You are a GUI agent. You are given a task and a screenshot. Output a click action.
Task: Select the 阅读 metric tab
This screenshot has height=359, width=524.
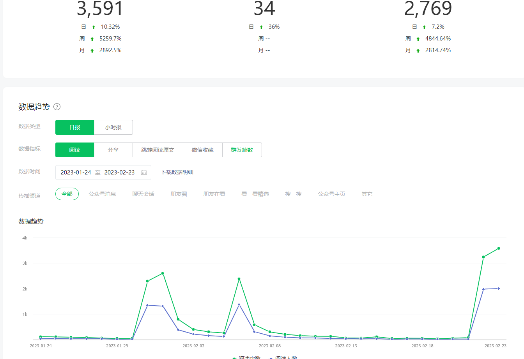click(x=75, y=150)
